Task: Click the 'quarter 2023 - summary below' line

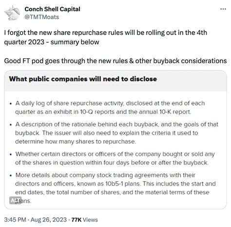Action: click(x=52, y=42)
